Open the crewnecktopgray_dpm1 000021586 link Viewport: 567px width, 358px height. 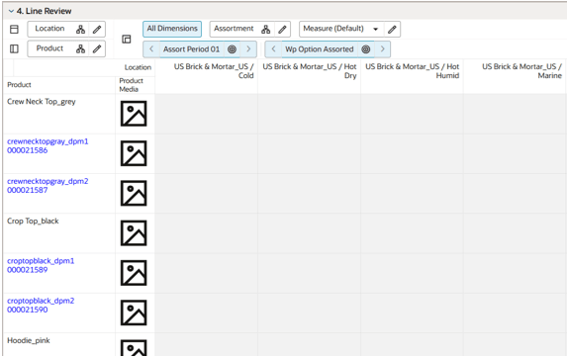pyautogui.click(x=47, y=145)
